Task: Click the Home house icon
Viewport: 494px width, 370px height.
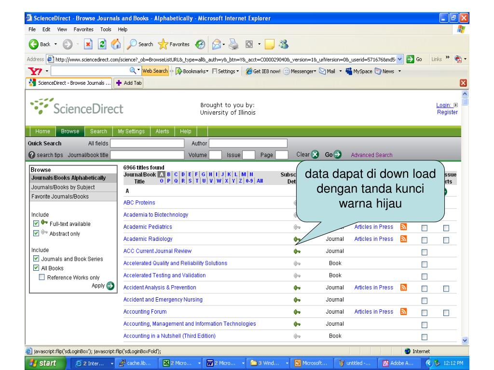Action: (x=116, y=44)
